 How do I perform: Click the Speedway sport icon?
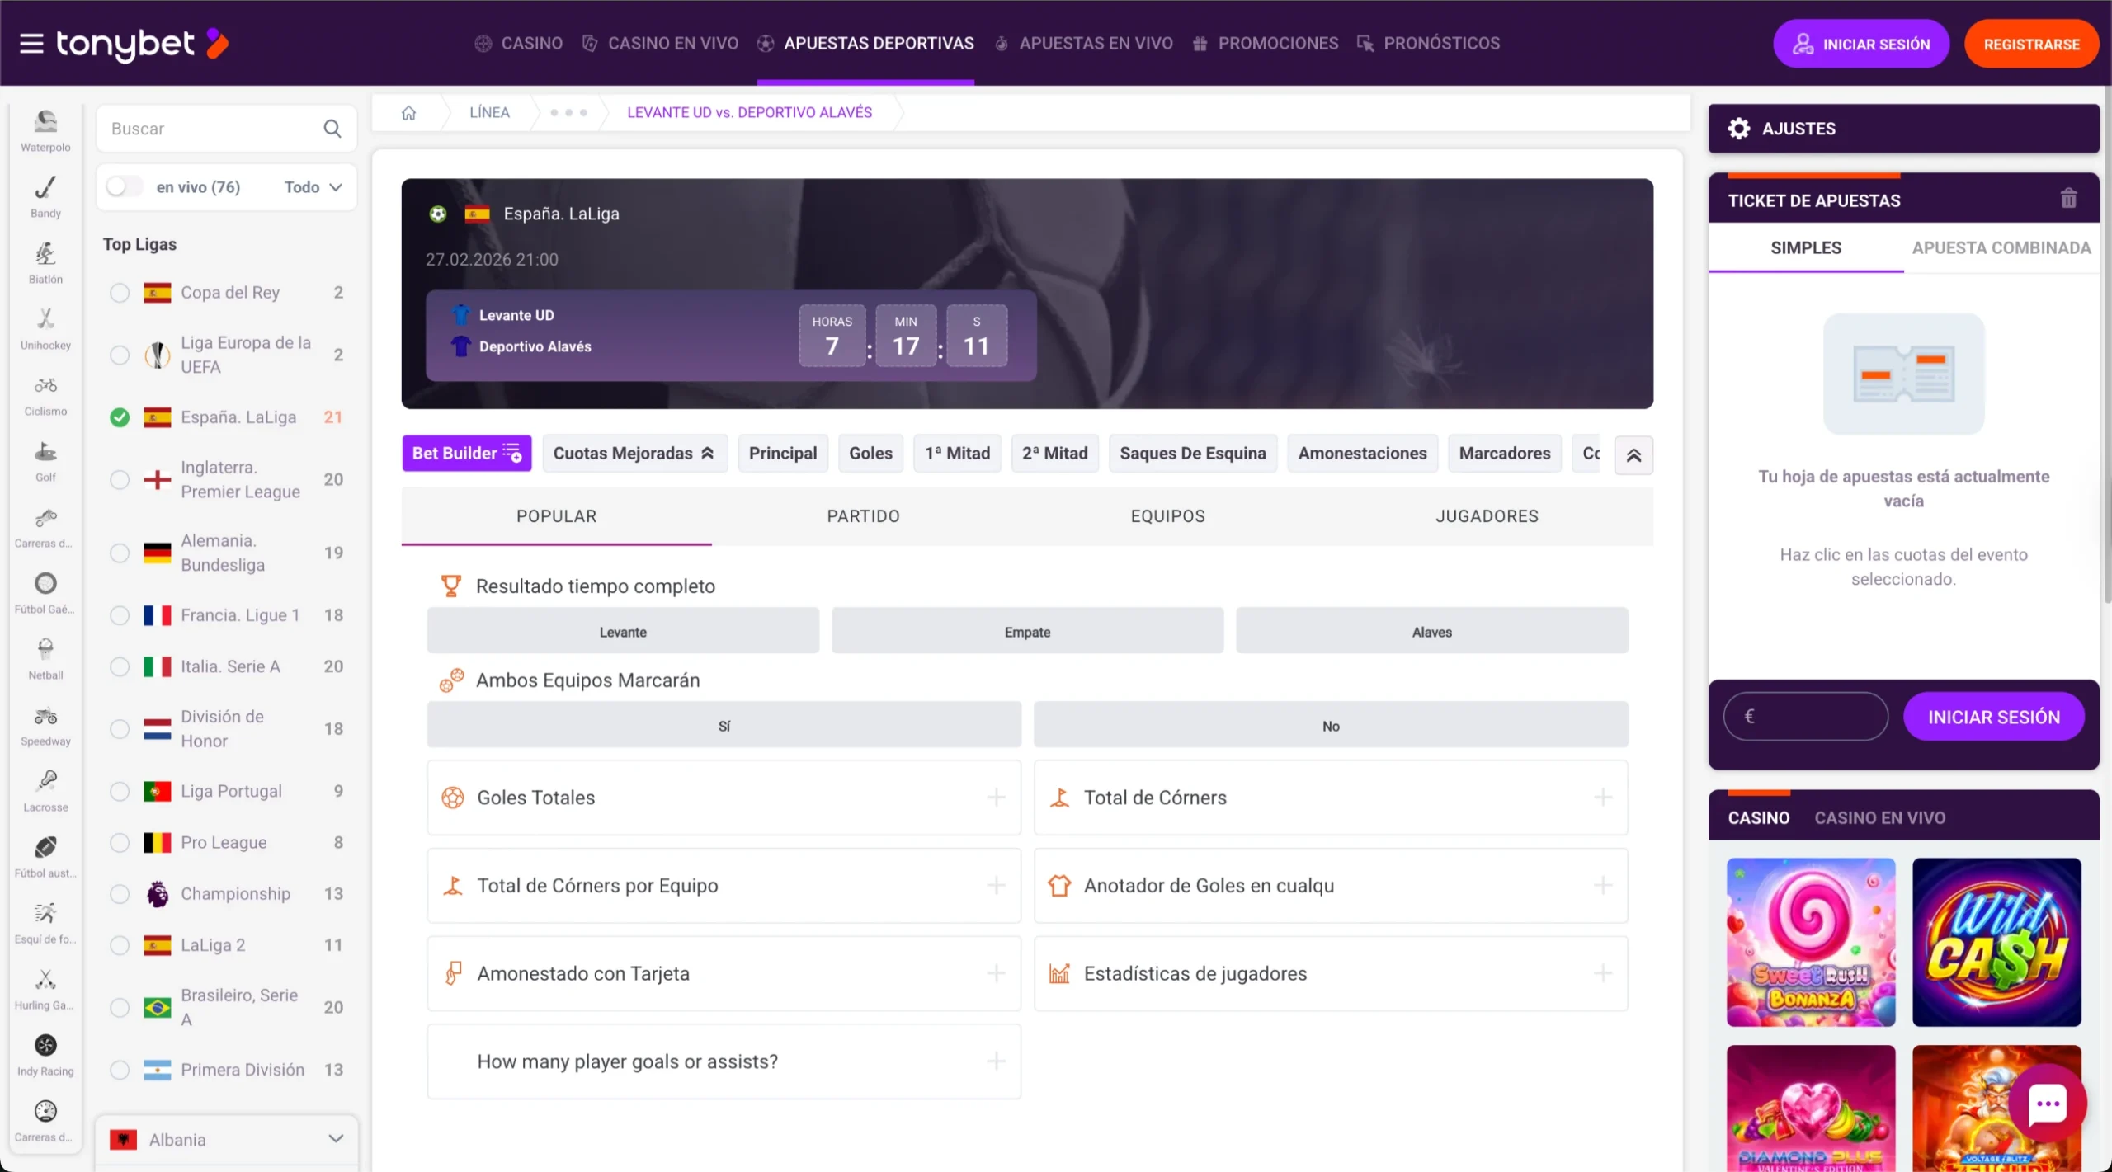coord(45,717)
